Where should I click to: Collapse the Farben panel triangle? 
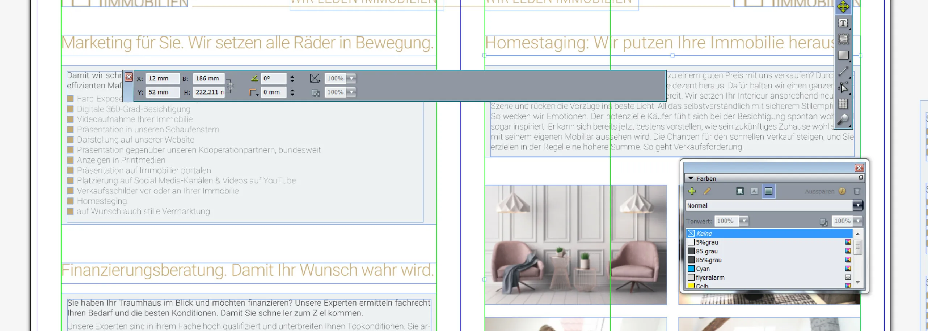[691, 178]
